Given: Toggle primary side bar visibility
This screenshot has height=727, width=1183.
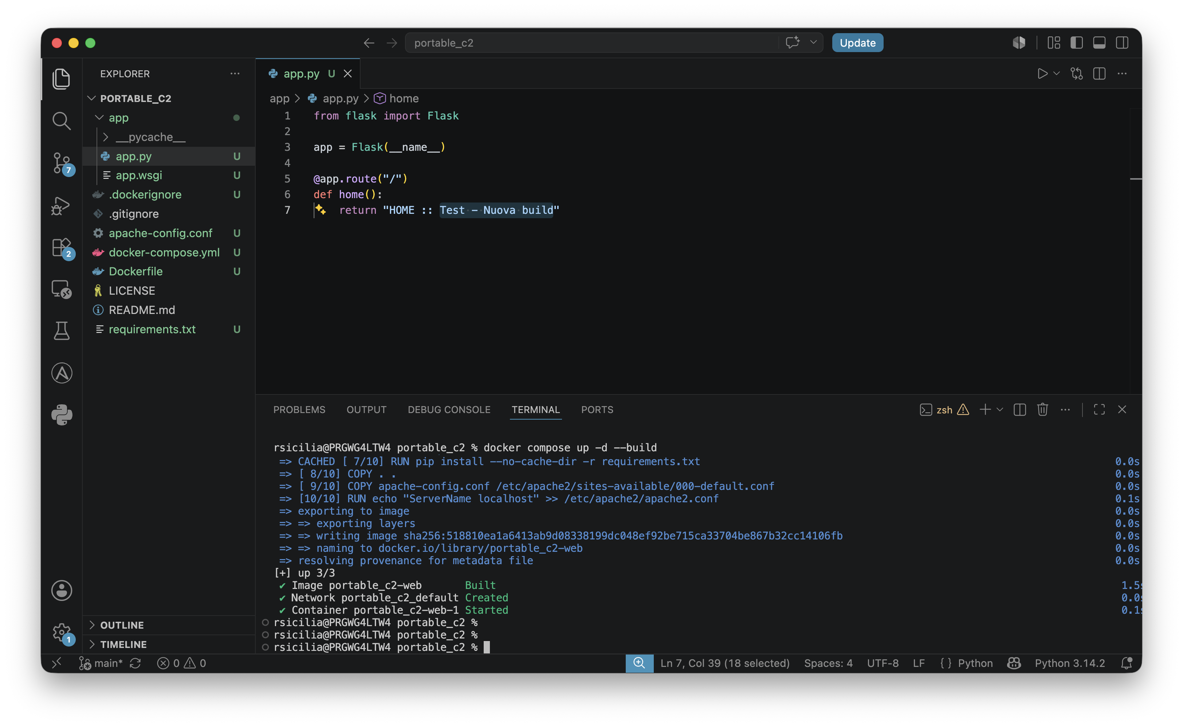Looking at the screenshot, I should (x=1076, y=43).
